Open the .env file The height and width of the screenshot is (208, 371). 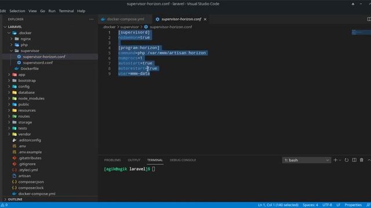22,146
